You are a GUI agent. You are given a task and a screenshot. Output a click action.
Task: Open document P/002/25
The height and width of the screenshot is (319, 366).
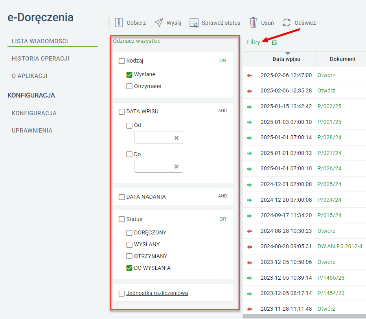[x=329, y=106]
